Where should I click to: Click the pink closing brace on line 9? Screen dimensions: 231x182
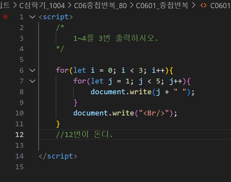click(x=75, y=103)
